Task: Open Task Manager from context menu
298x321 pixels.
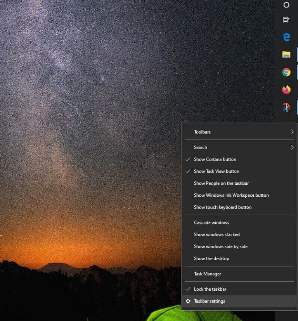Action: [239, 274]
